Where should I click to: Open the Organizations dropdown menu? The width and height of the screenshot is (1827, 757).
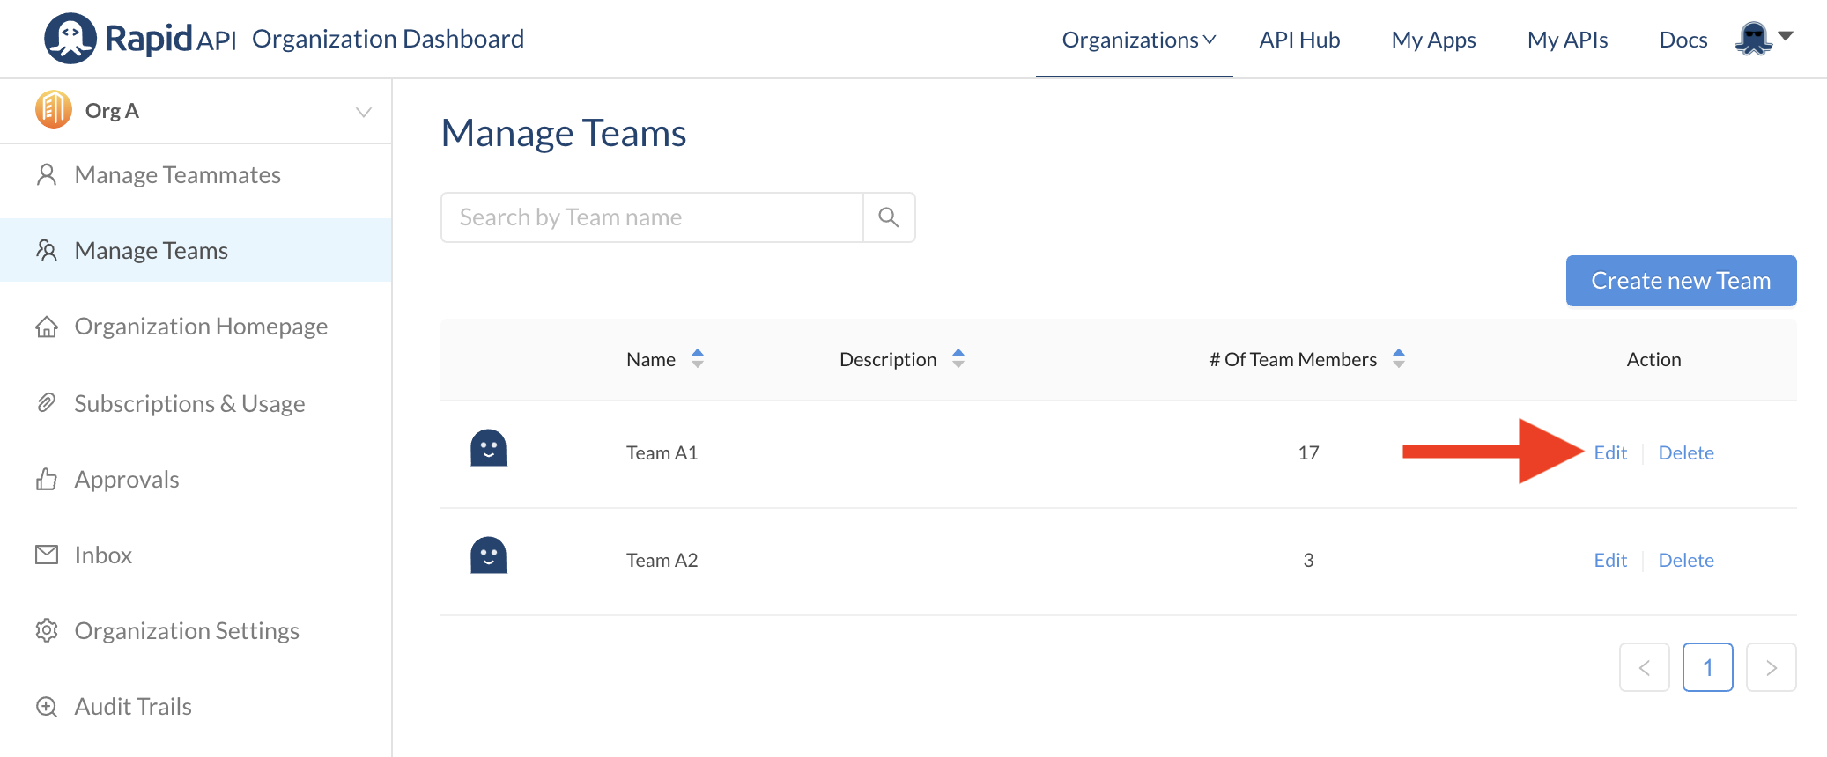pos(1139,40)
